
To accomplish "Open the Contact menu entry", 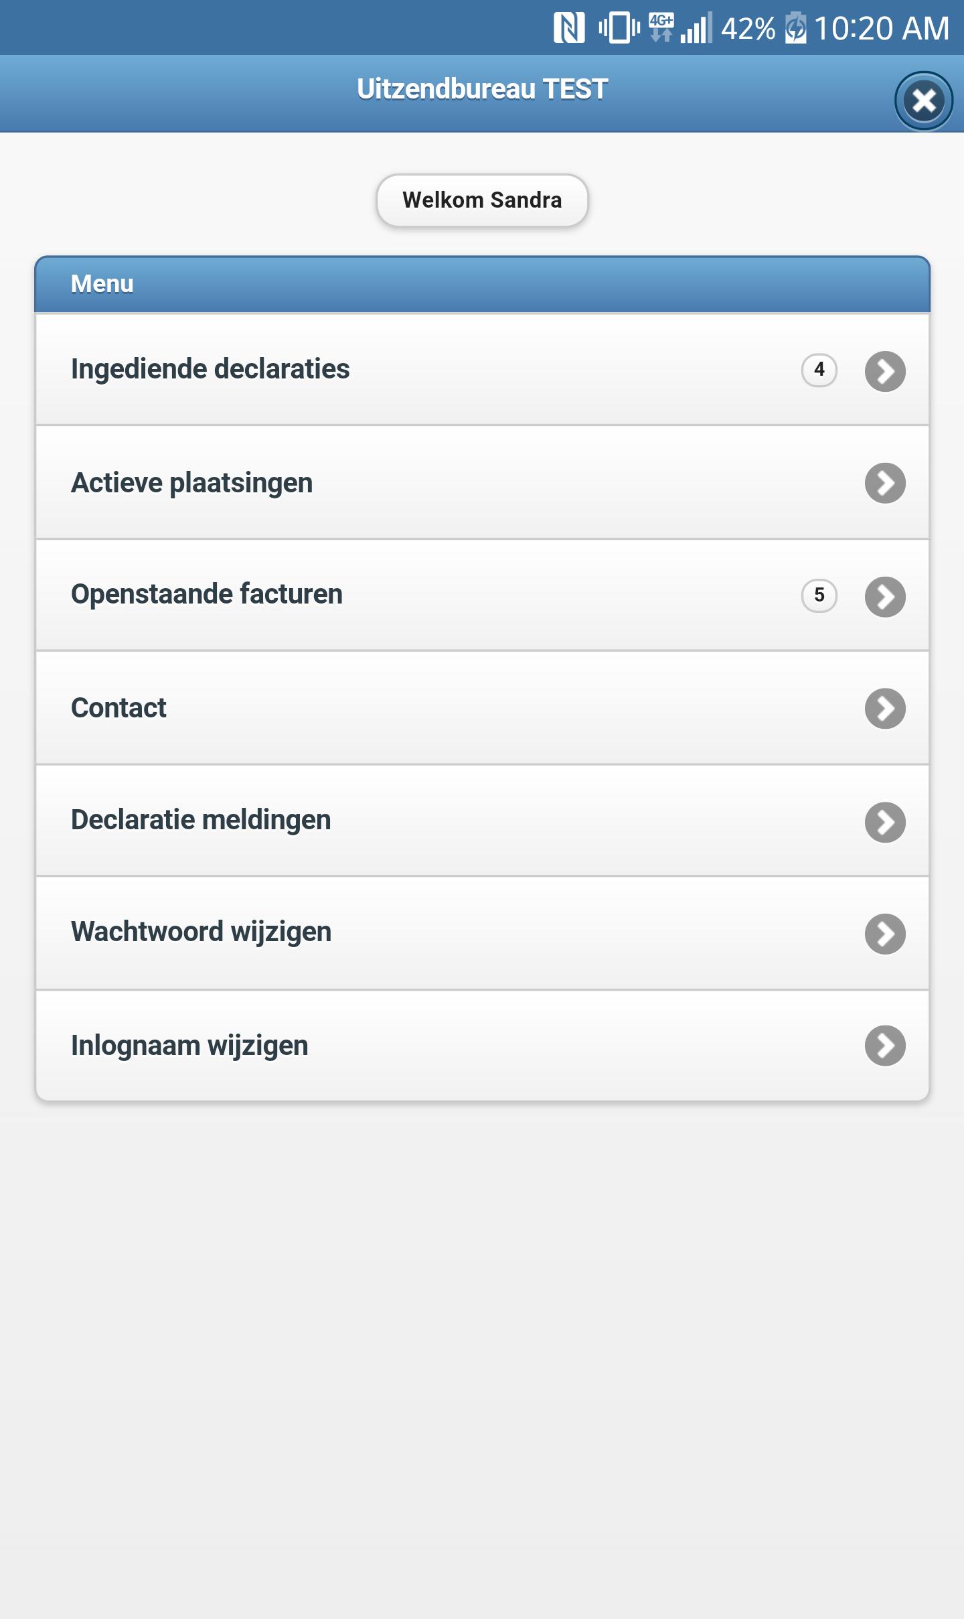I will (482, 708).
